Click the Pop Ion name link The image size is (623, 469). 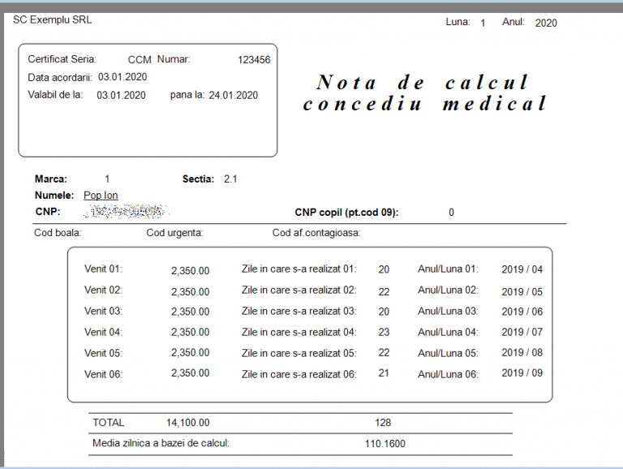click(x=101, y=196)
